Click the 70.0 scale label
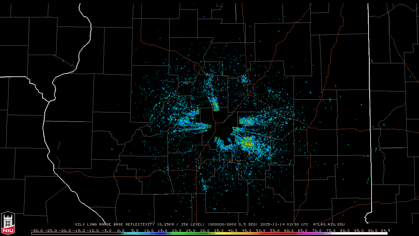This screenshot has width=419, height=236. coord(317,230)
